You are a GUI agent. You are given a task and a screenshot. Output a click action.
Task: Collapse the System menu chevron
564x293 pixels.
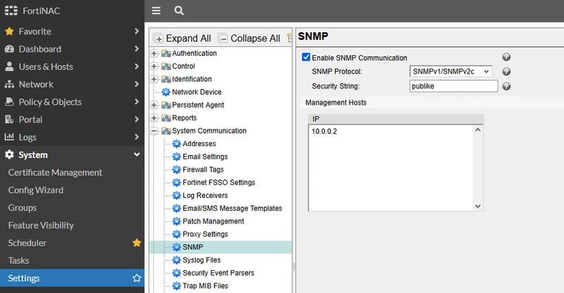tap(137, 154)
